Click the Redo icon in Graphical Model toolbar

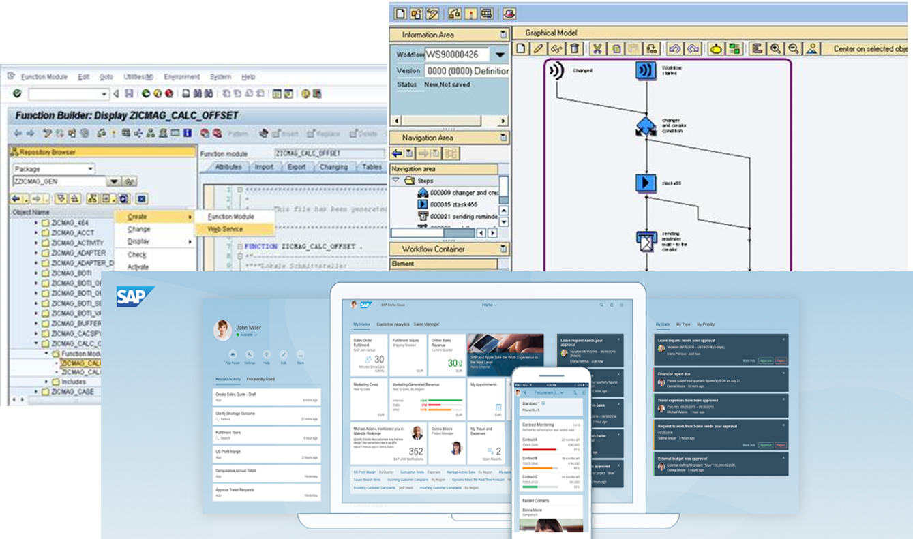(x=693, y=48)
